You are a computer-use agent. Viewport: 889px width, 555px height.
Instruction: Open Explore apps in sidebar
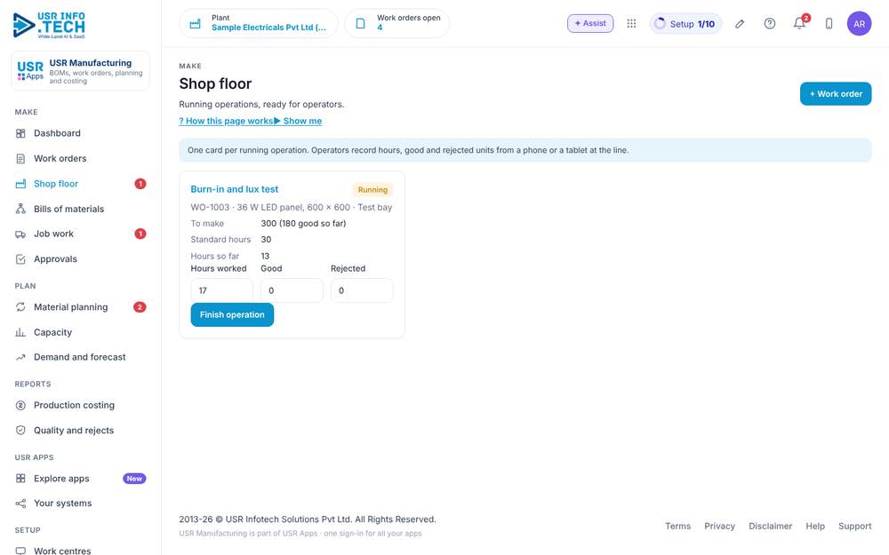pos(81,479)
